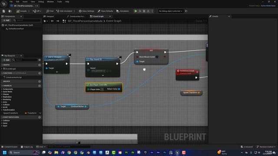The image size is (278, 156).
Task: Toggle Hide Unrelated nodes
Action: click(x=64, y=11)
